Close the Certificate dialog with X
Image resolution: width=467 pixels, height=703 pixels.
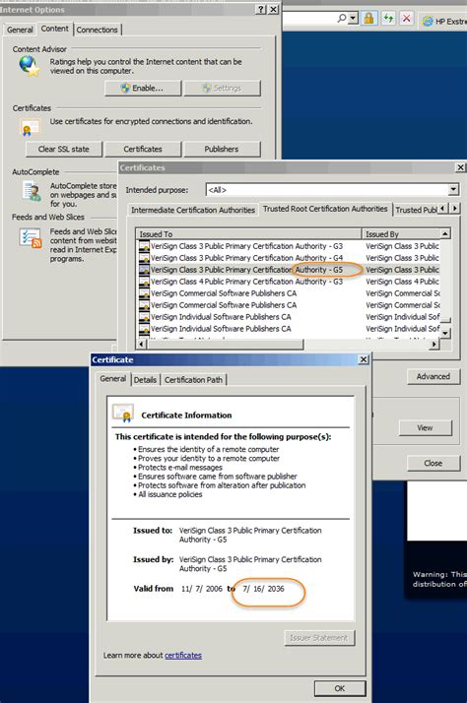tap(364, 359)
